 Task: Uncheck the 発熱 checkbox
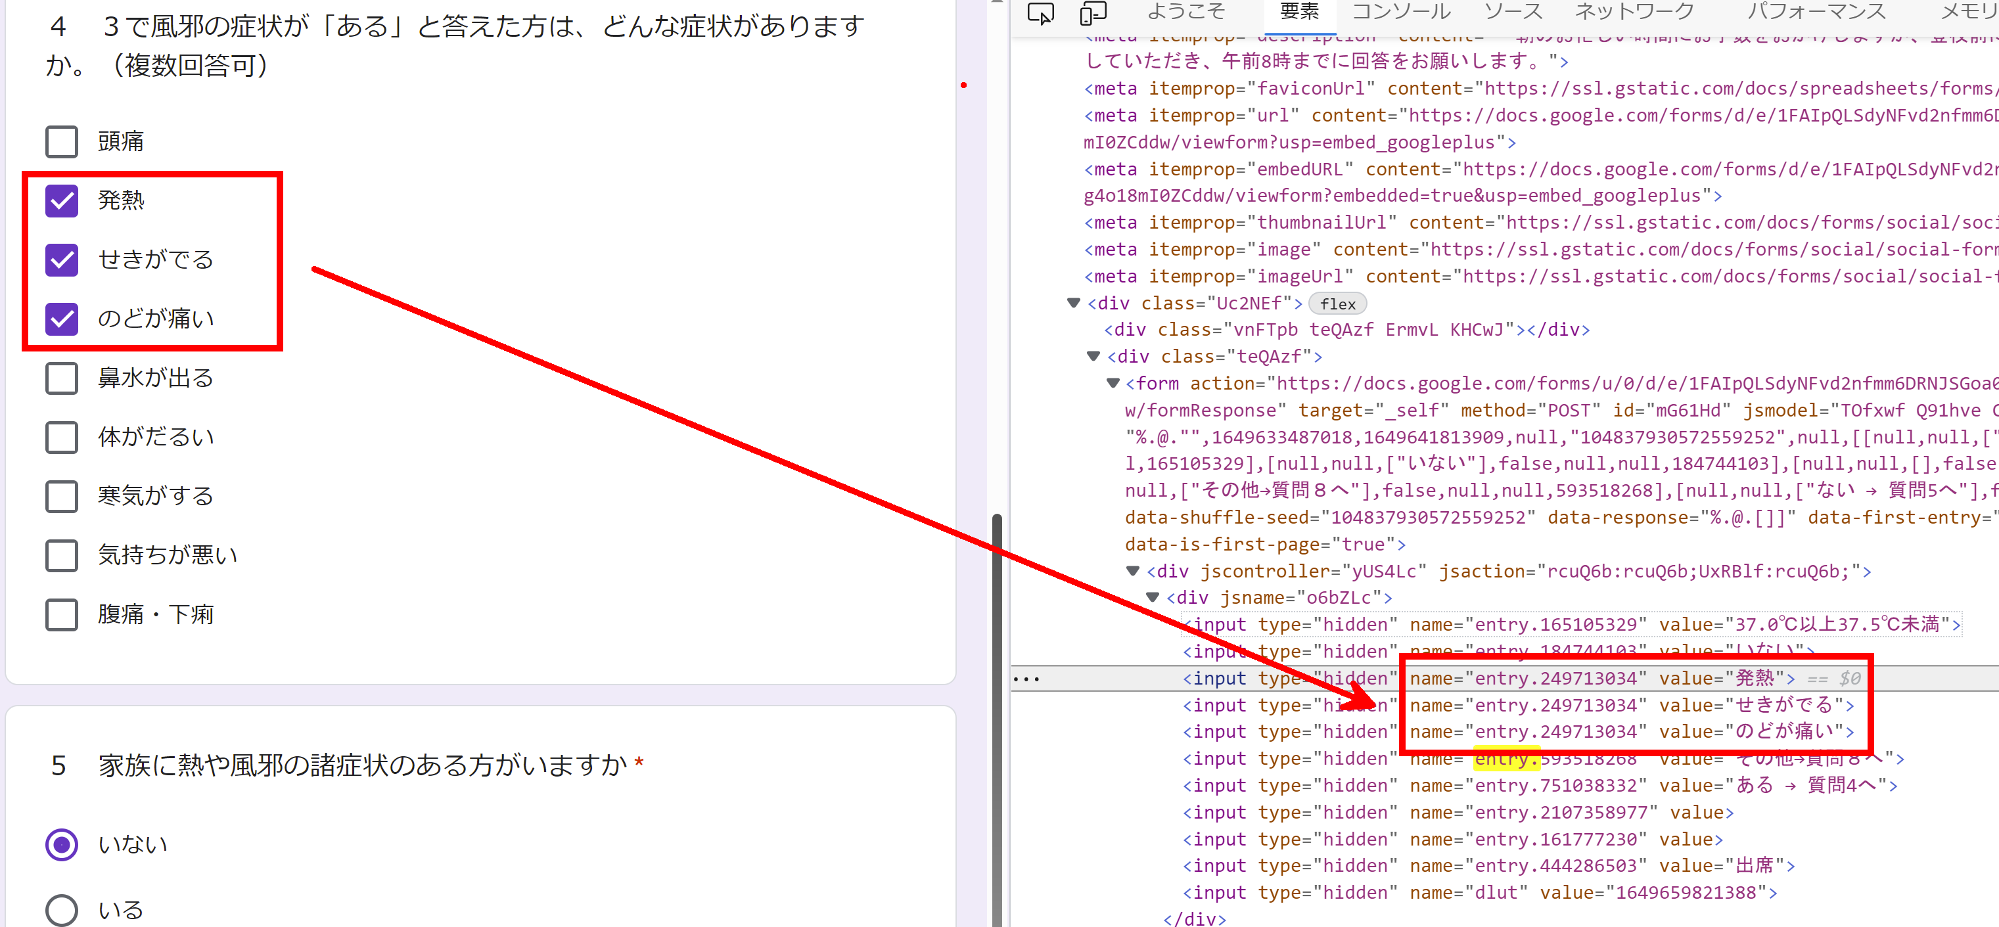pos(60,200)
